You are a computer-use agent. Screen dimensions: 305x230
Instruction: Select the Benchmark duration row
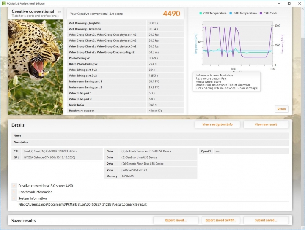[x=125, y=111]
